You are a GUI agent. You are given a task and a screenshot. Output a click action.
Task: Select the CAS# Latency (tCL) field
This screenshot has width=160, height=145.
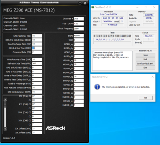pyautogui.click(x=37, y=36)
